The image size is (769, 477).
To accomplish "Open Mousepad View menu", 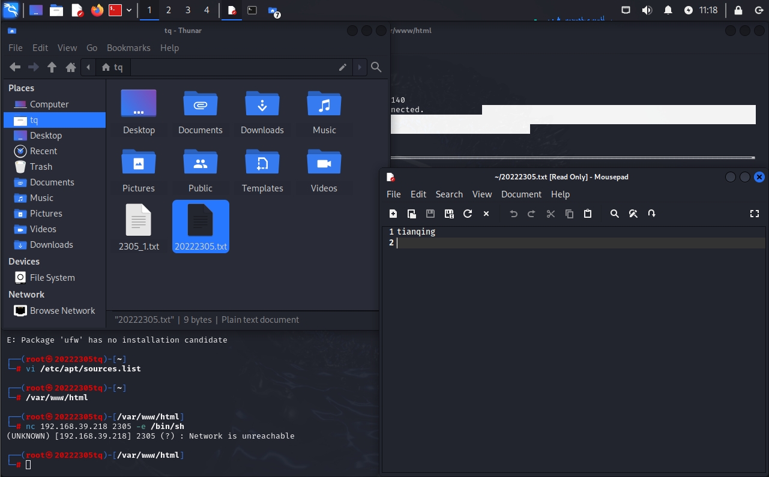I will coord(482,194).
